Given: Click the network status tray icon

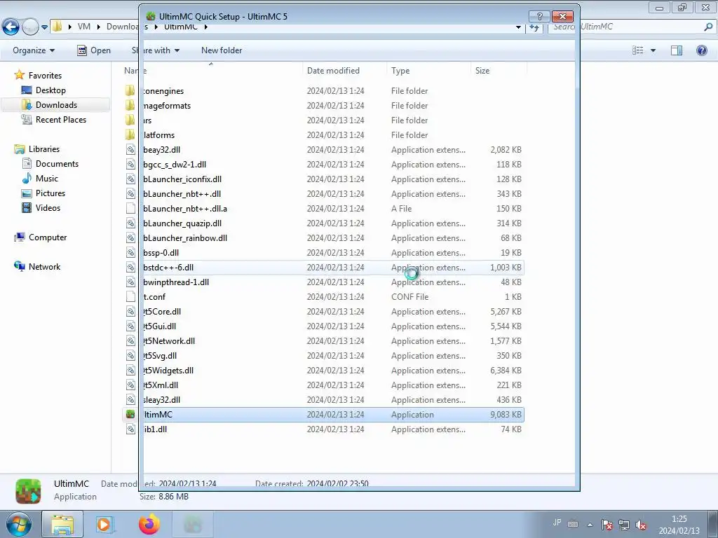Looking at the screenshot, I should pos(623,524).
